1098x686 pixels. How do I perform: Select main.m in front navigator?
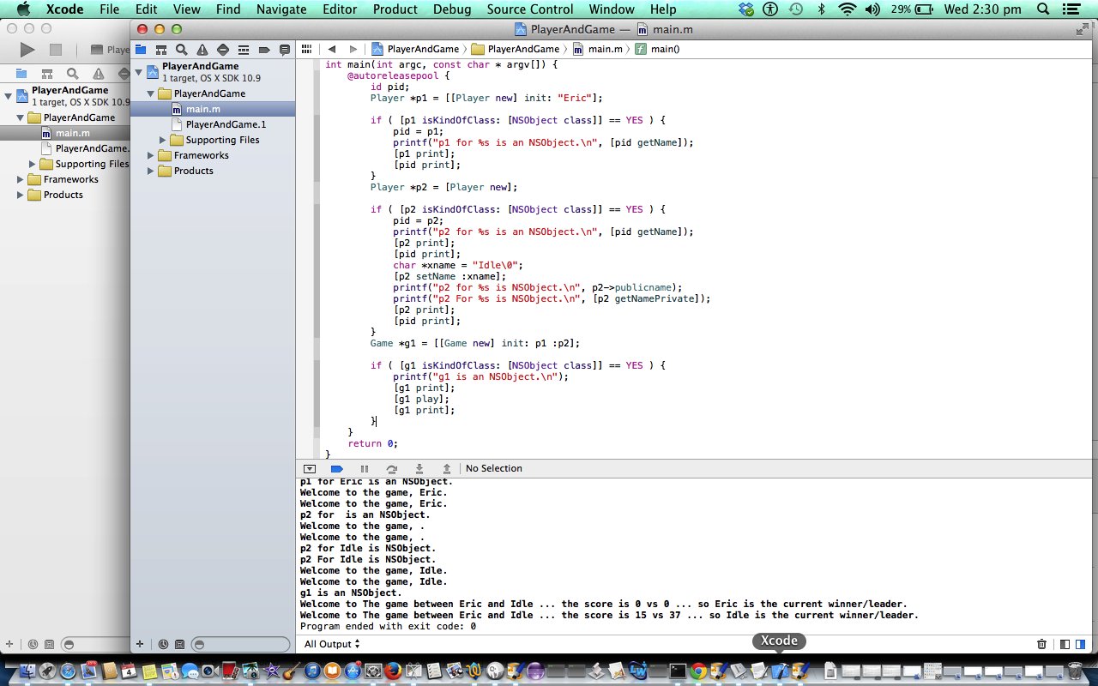tap(213, 109)
